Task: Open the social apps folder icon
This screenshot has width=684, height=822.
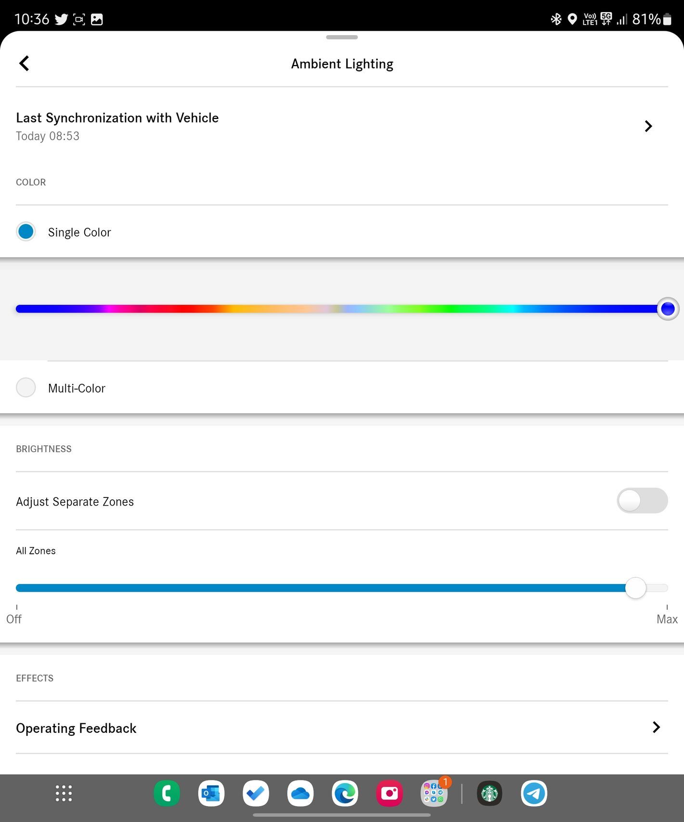Action: tap(434, 793)
